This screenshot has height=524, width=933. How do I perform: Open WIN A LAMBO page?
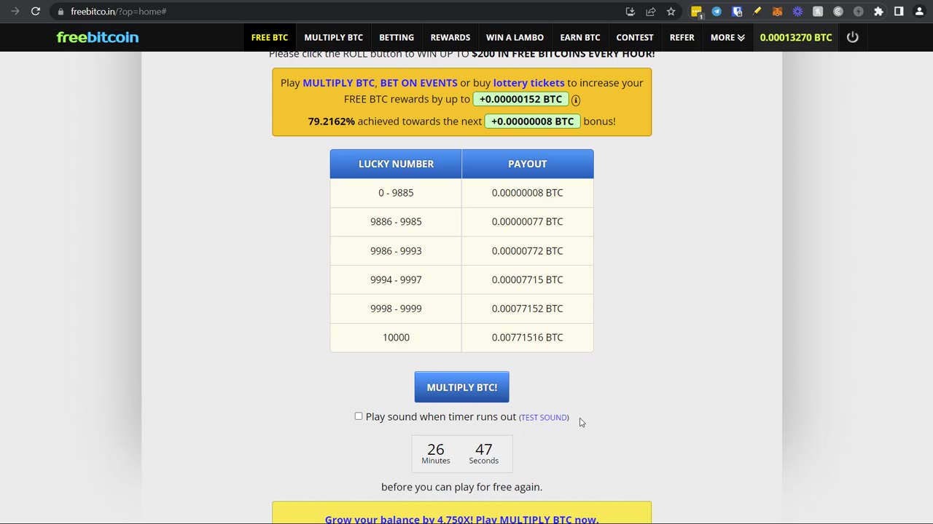pos(515,37)
